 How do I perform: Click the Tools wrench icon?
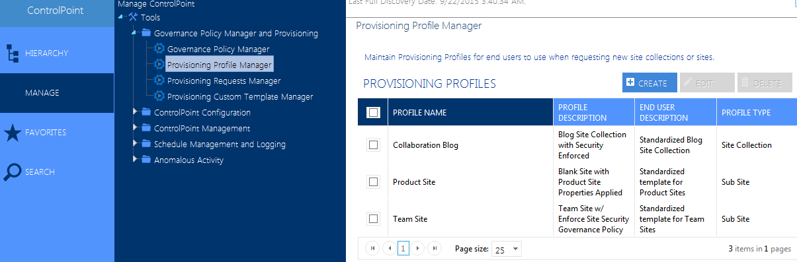[133, 17]
